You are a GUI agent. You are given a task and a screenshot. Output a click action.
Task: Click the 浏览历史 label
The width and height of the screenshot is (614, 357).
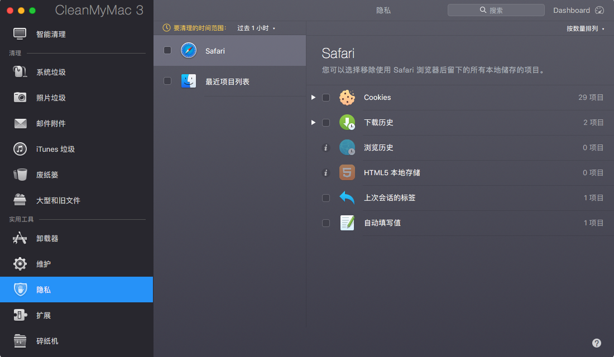[378, 148]
